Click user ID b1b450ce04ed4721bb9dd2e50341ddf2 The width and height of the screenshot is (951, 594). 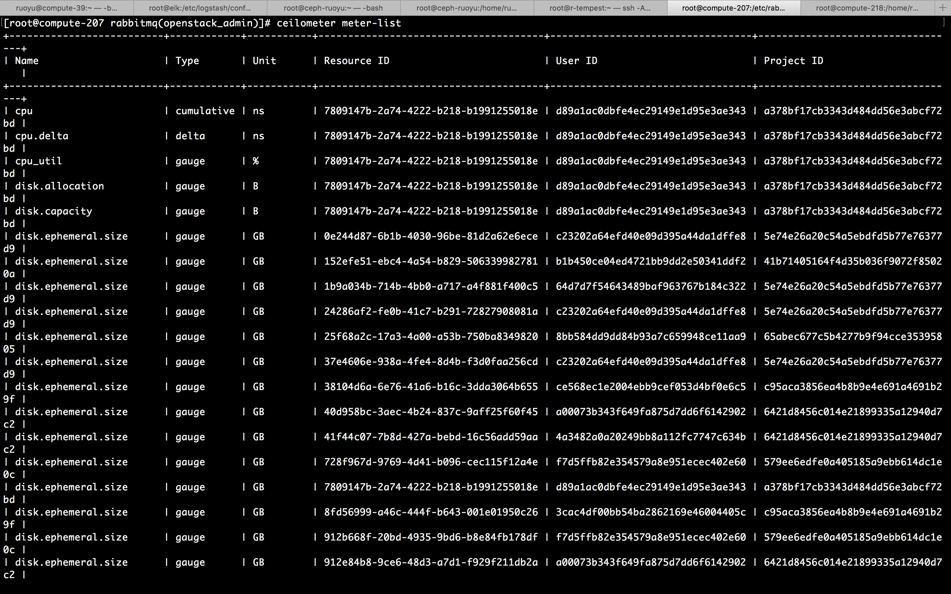[x=651, y=262]
